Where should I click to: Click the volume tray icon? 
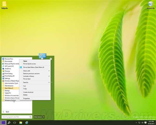point(142,122)
